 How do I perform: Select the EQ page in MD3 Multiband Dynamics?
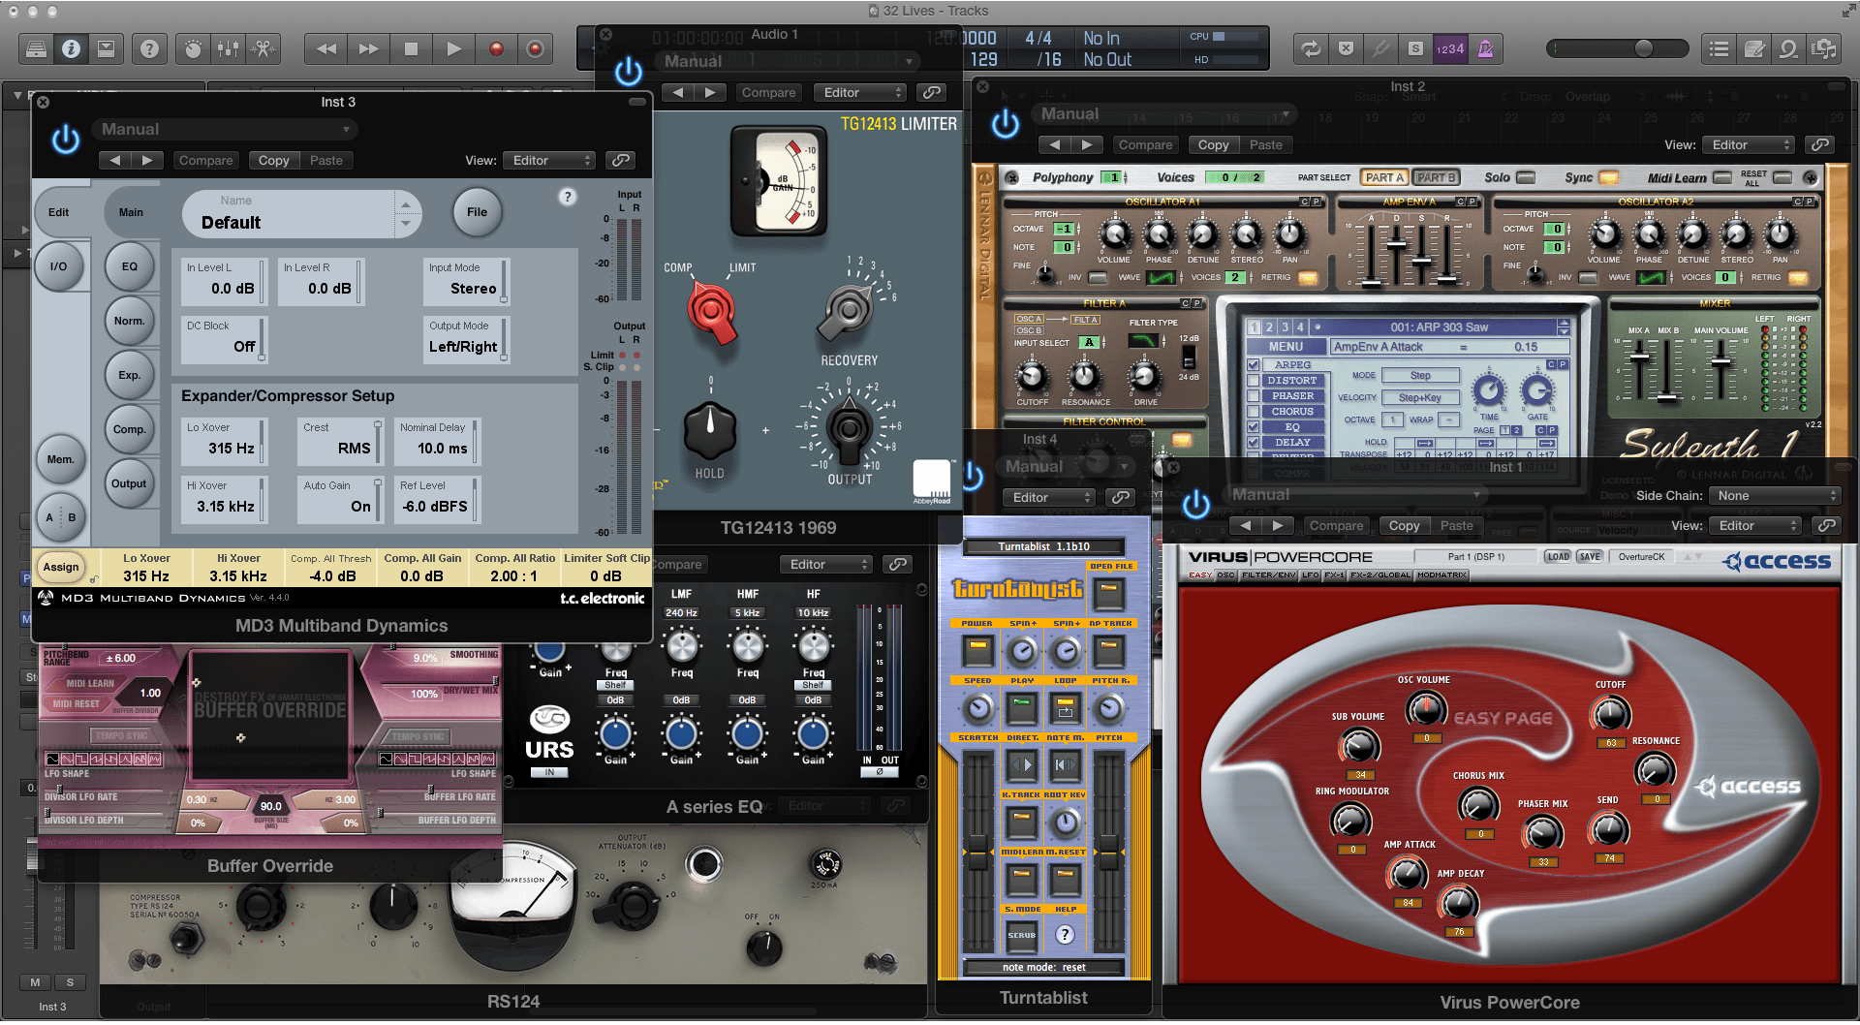pos(129,267)
